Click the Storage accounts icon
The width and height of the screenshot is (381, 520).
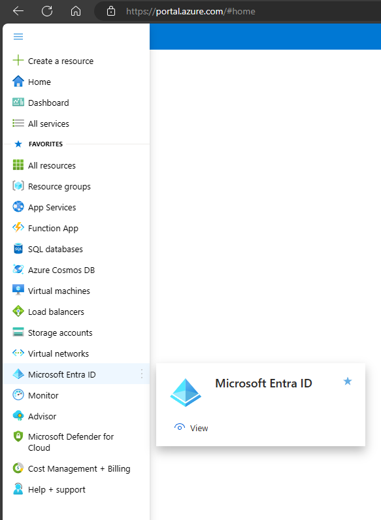[18, 332]
